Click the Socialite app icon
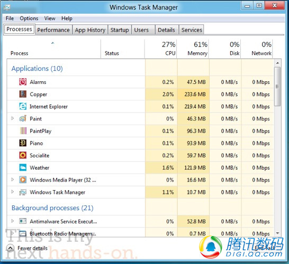The width and height of the screenshot is (289, 264). click(x=23, y=155)
